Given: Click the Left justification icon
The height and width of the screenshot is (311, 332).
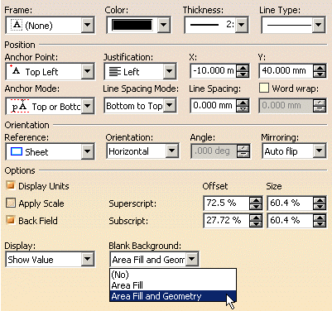Looking at the screenshot, I should tap(114, 72).
